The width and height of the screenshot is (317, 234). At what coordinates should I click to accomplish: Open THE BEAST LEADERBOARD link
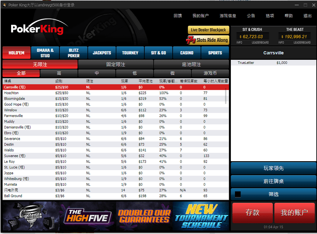tap(302, 42)
